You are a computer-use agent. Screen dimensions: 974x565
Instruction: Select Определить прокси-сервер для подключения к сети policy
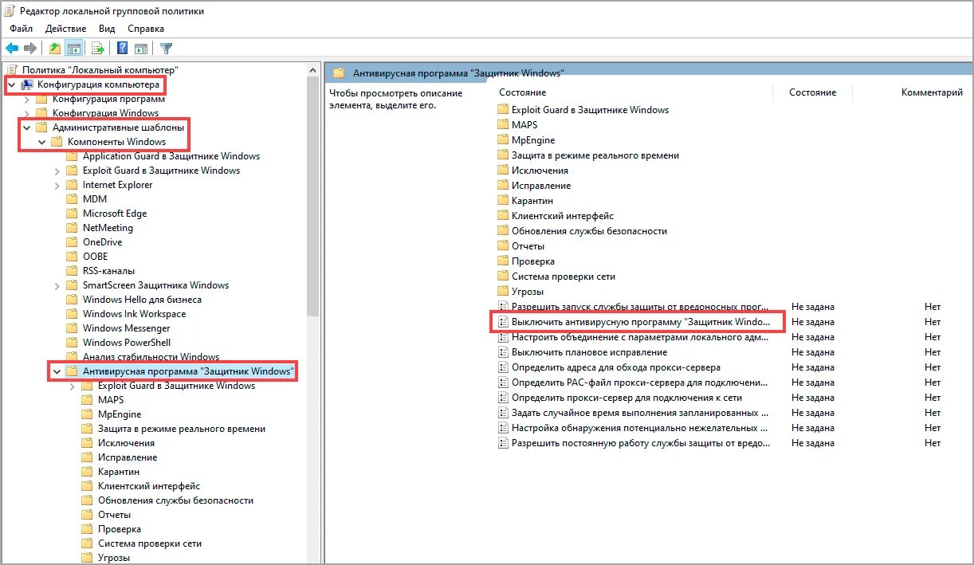point(626,398)
